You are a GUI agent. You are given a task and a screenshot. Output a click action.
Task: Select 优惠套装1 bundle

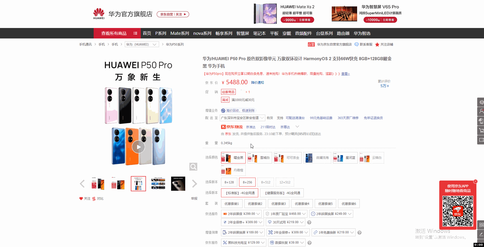click(x=232, y=204)
